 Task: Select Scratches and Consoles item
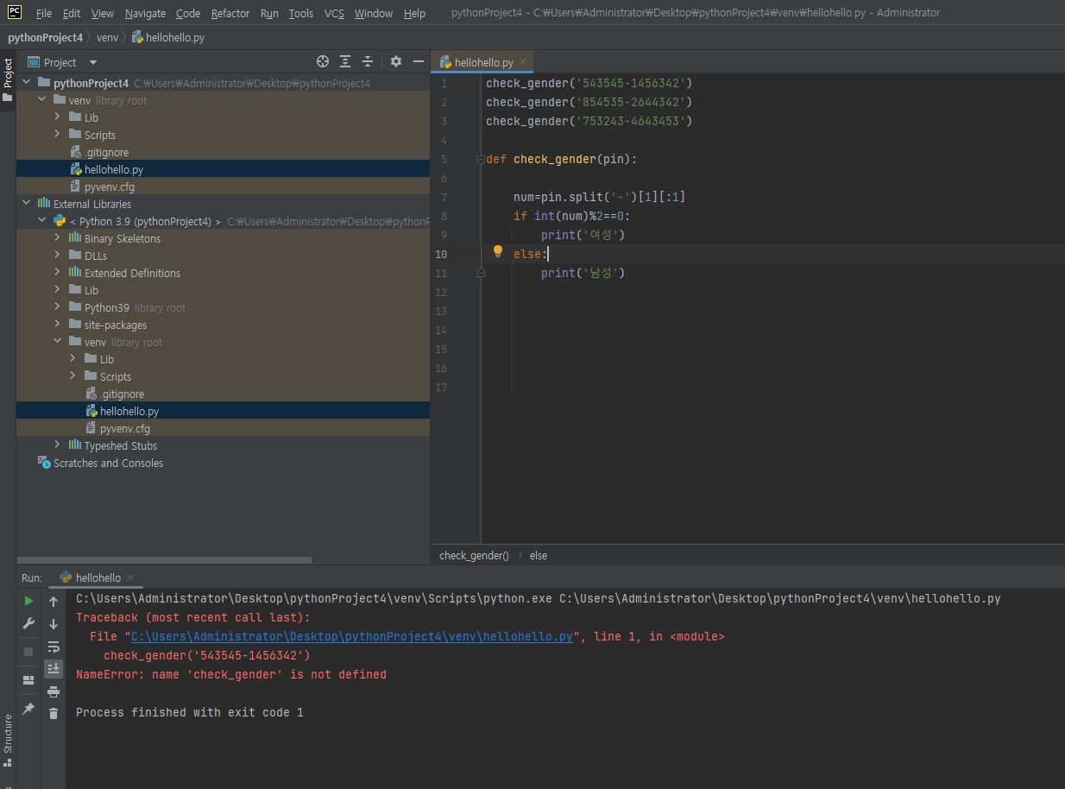(108, 463)
